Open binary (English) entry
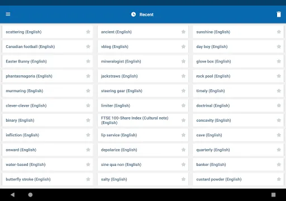 click(47, 120)
